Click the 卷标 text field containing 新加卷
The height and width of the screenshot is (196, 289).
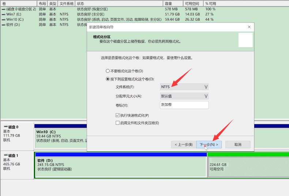pos(184,105)
